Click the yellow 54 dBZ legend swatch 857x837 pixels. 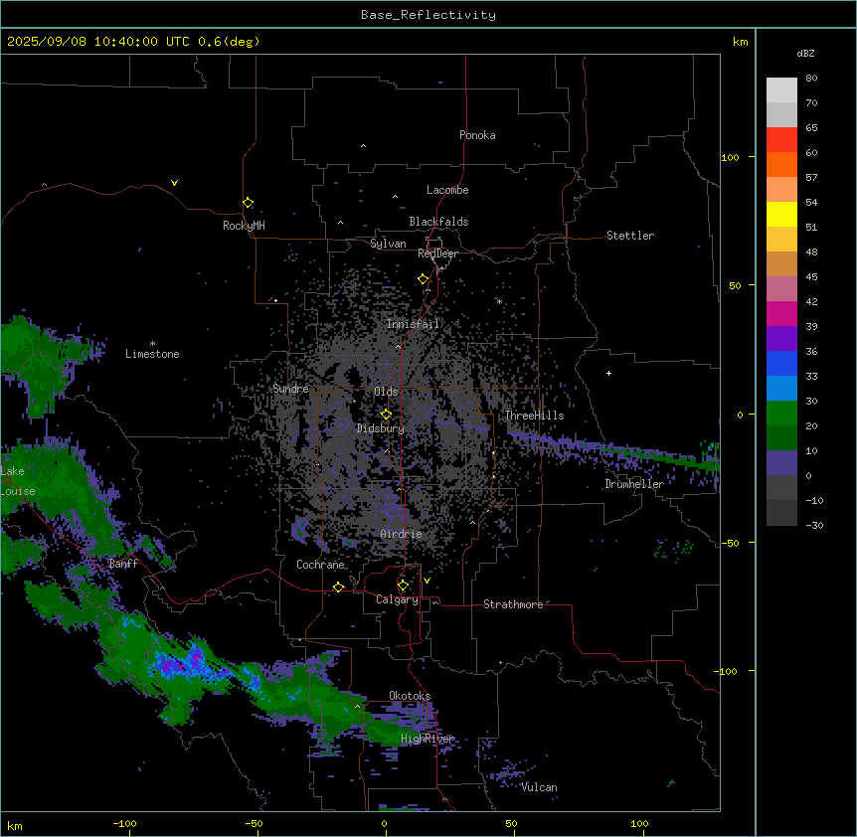pos(781,214)
